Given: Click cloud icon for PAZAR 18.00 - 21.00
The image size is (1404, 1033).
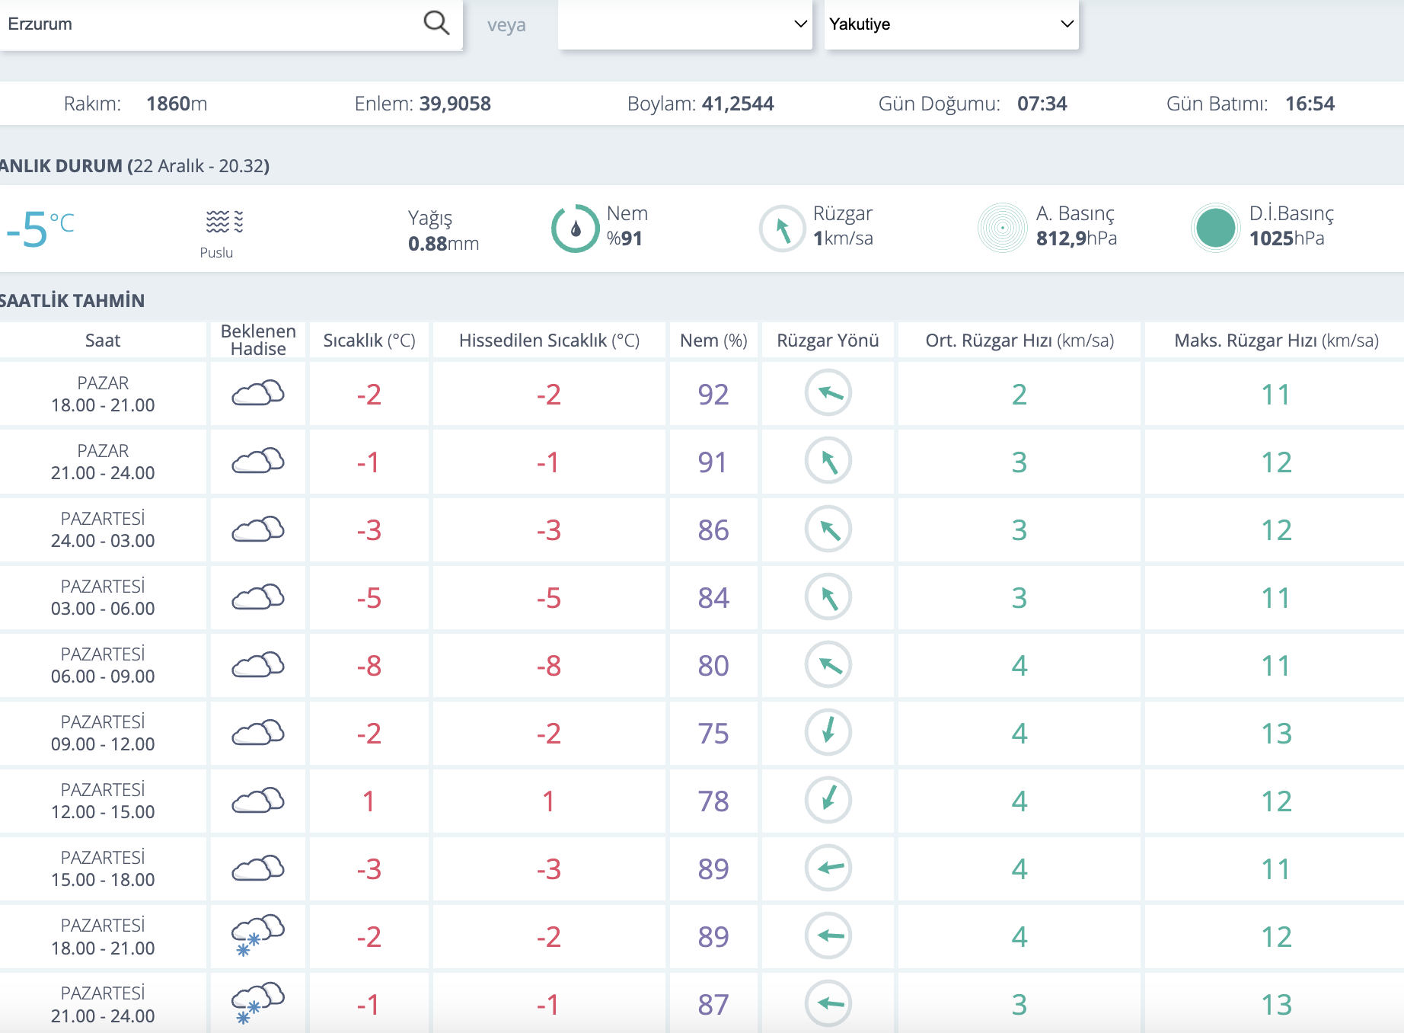Looking at the screenshot, I should 258,393.
